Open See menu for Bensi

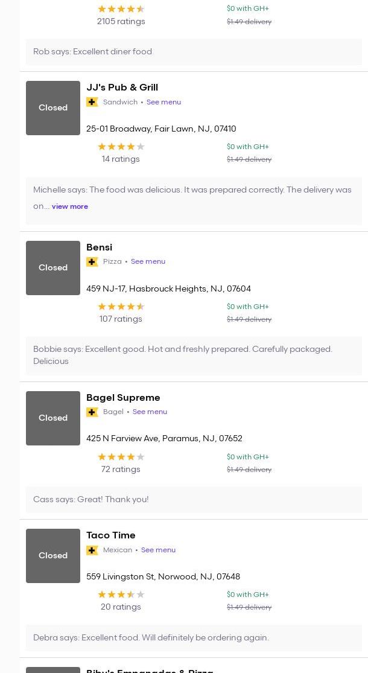pyautogui.click(x=148, y=262)
